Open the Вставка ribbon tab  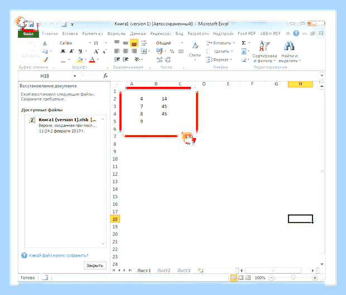pyautogui.click(x=70, y=34)
